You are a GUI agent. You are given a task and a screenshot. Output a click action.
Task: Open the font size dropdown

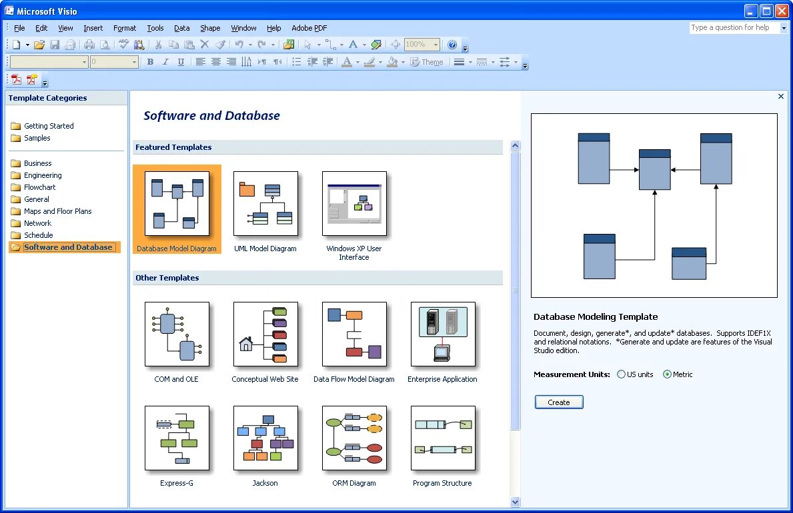[x=134, y=62]
